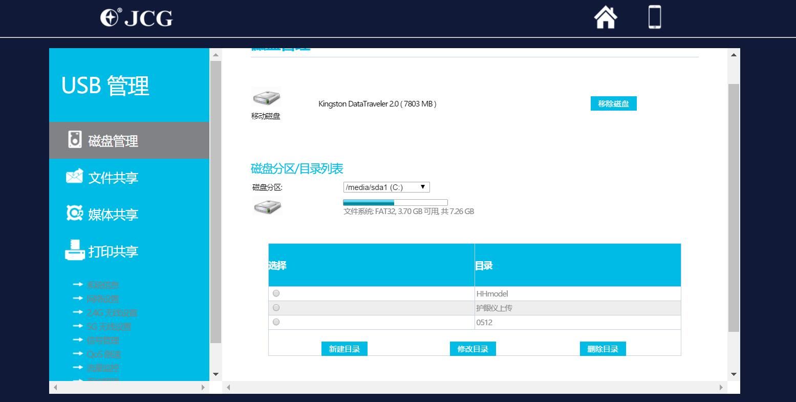Click the drive icon beside usage bar

pyautogui.click(x=267, y=206)
